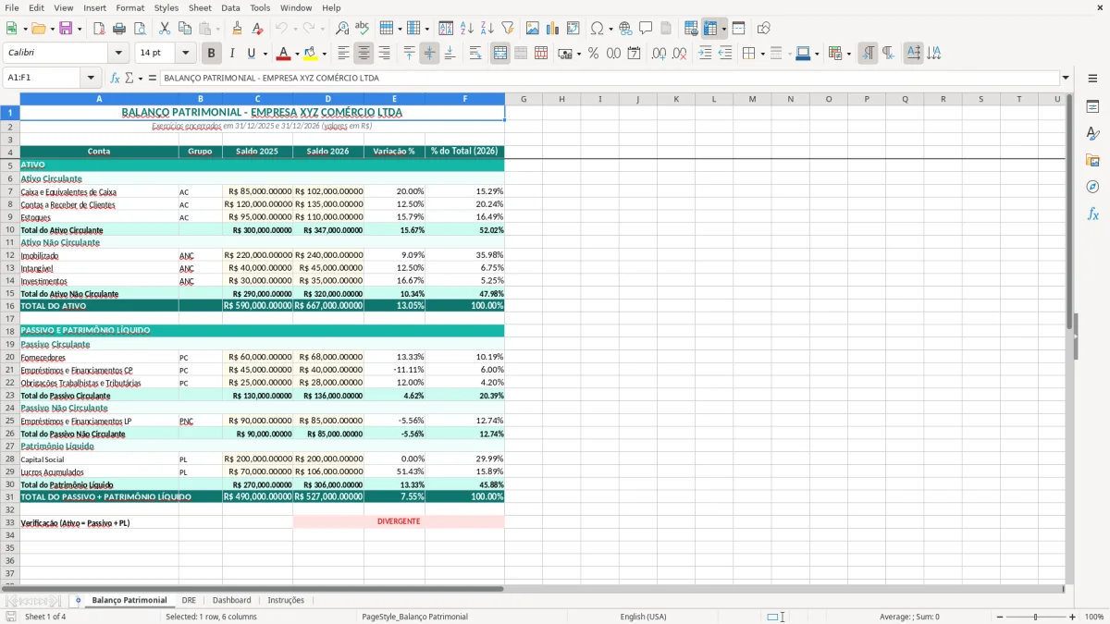Toggle Italic formatting

click(232, 54)
